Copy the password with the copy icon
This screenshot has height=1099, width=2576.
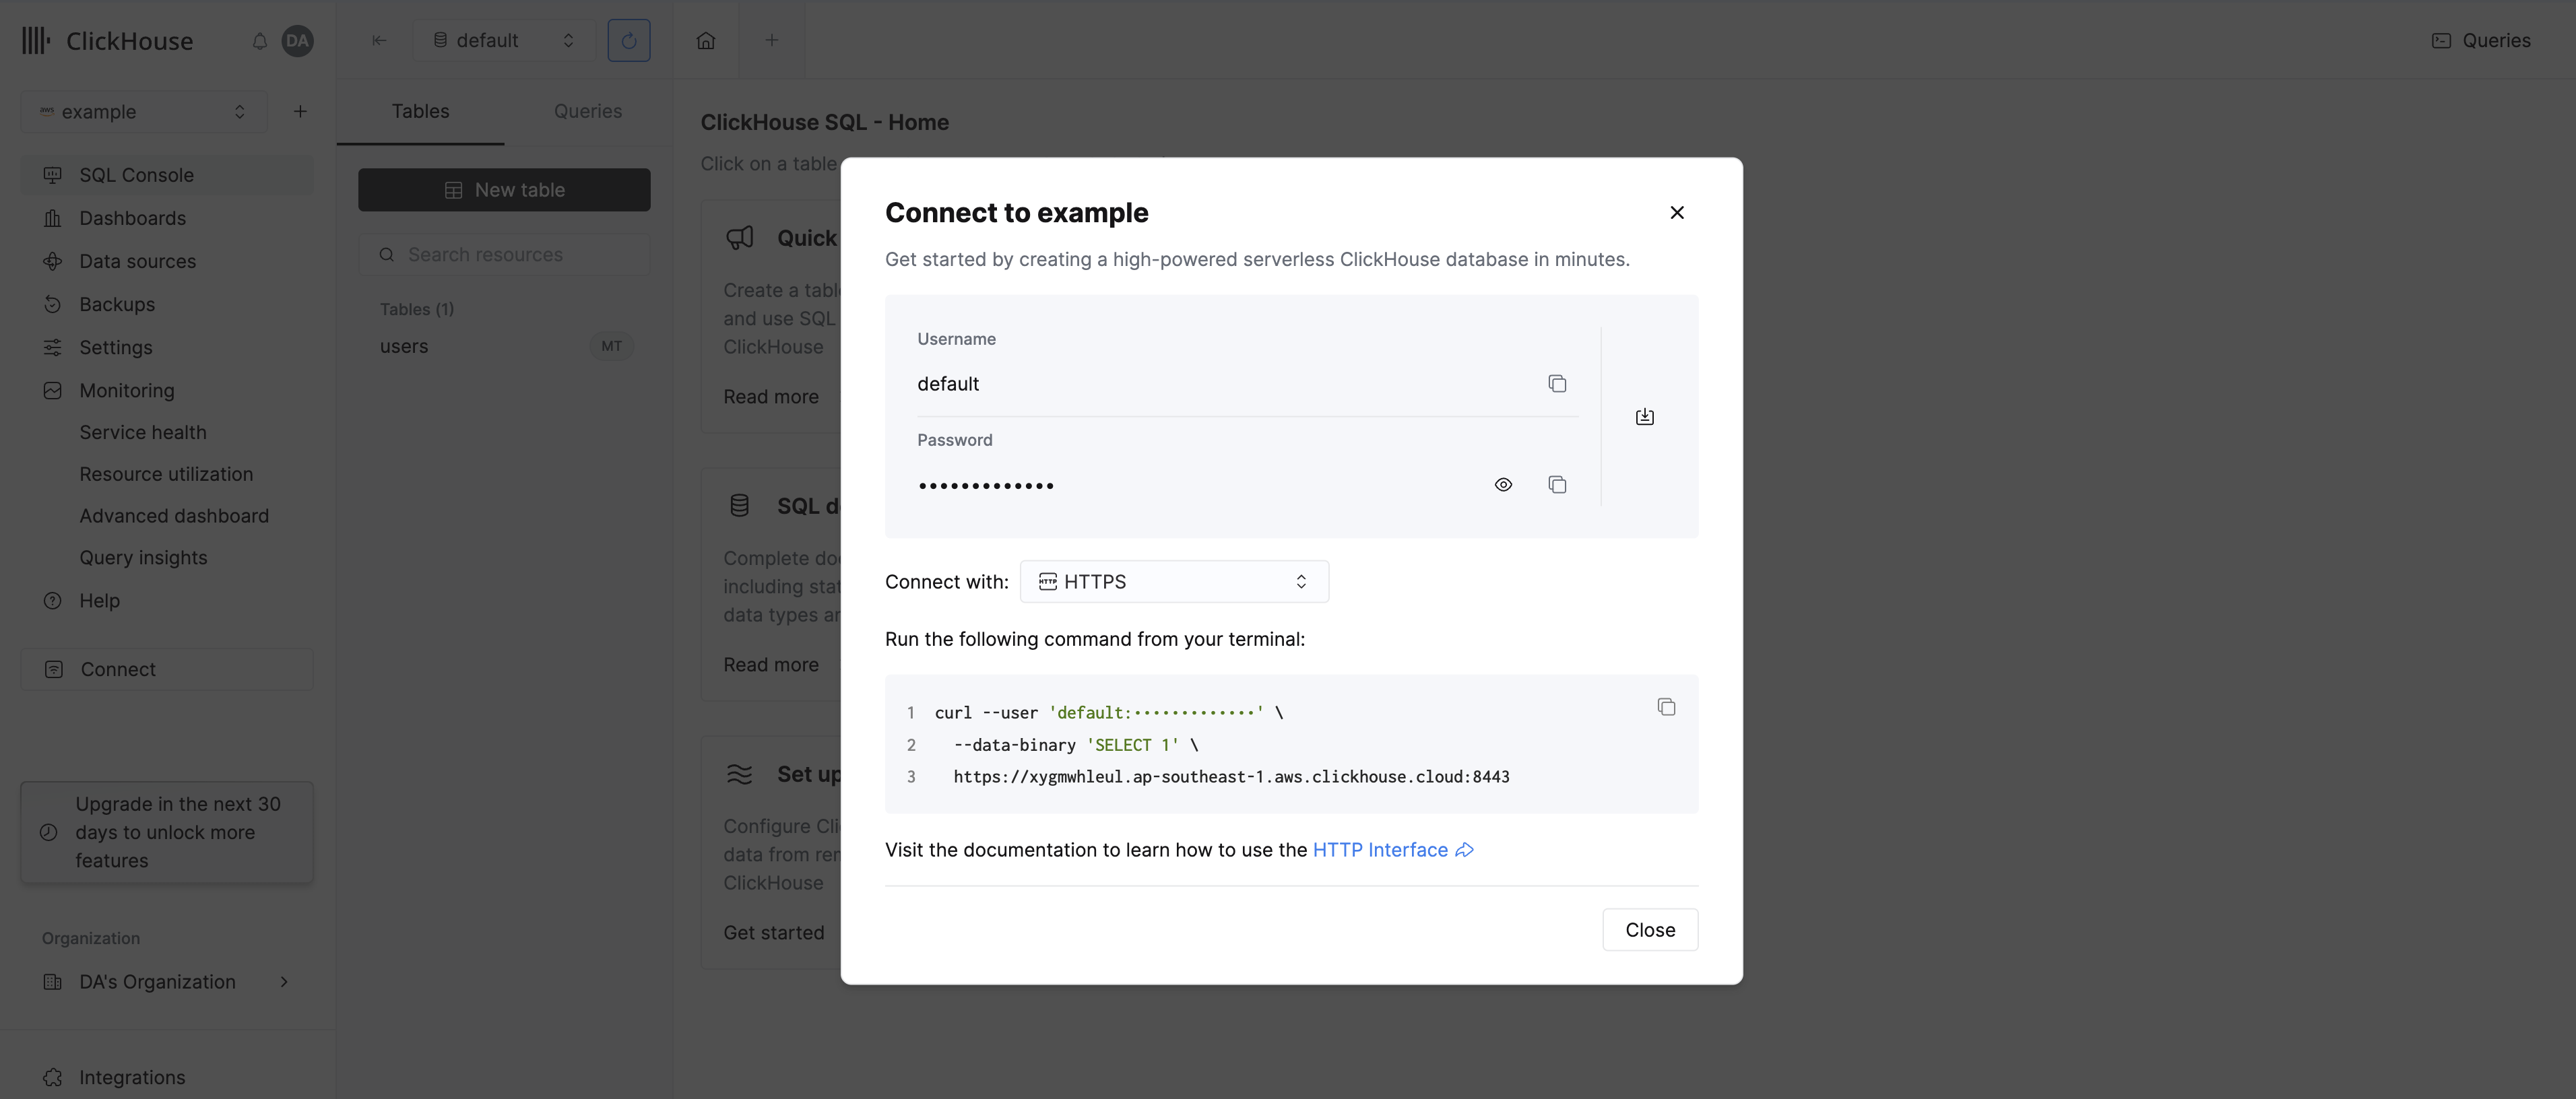point(1557,484)
